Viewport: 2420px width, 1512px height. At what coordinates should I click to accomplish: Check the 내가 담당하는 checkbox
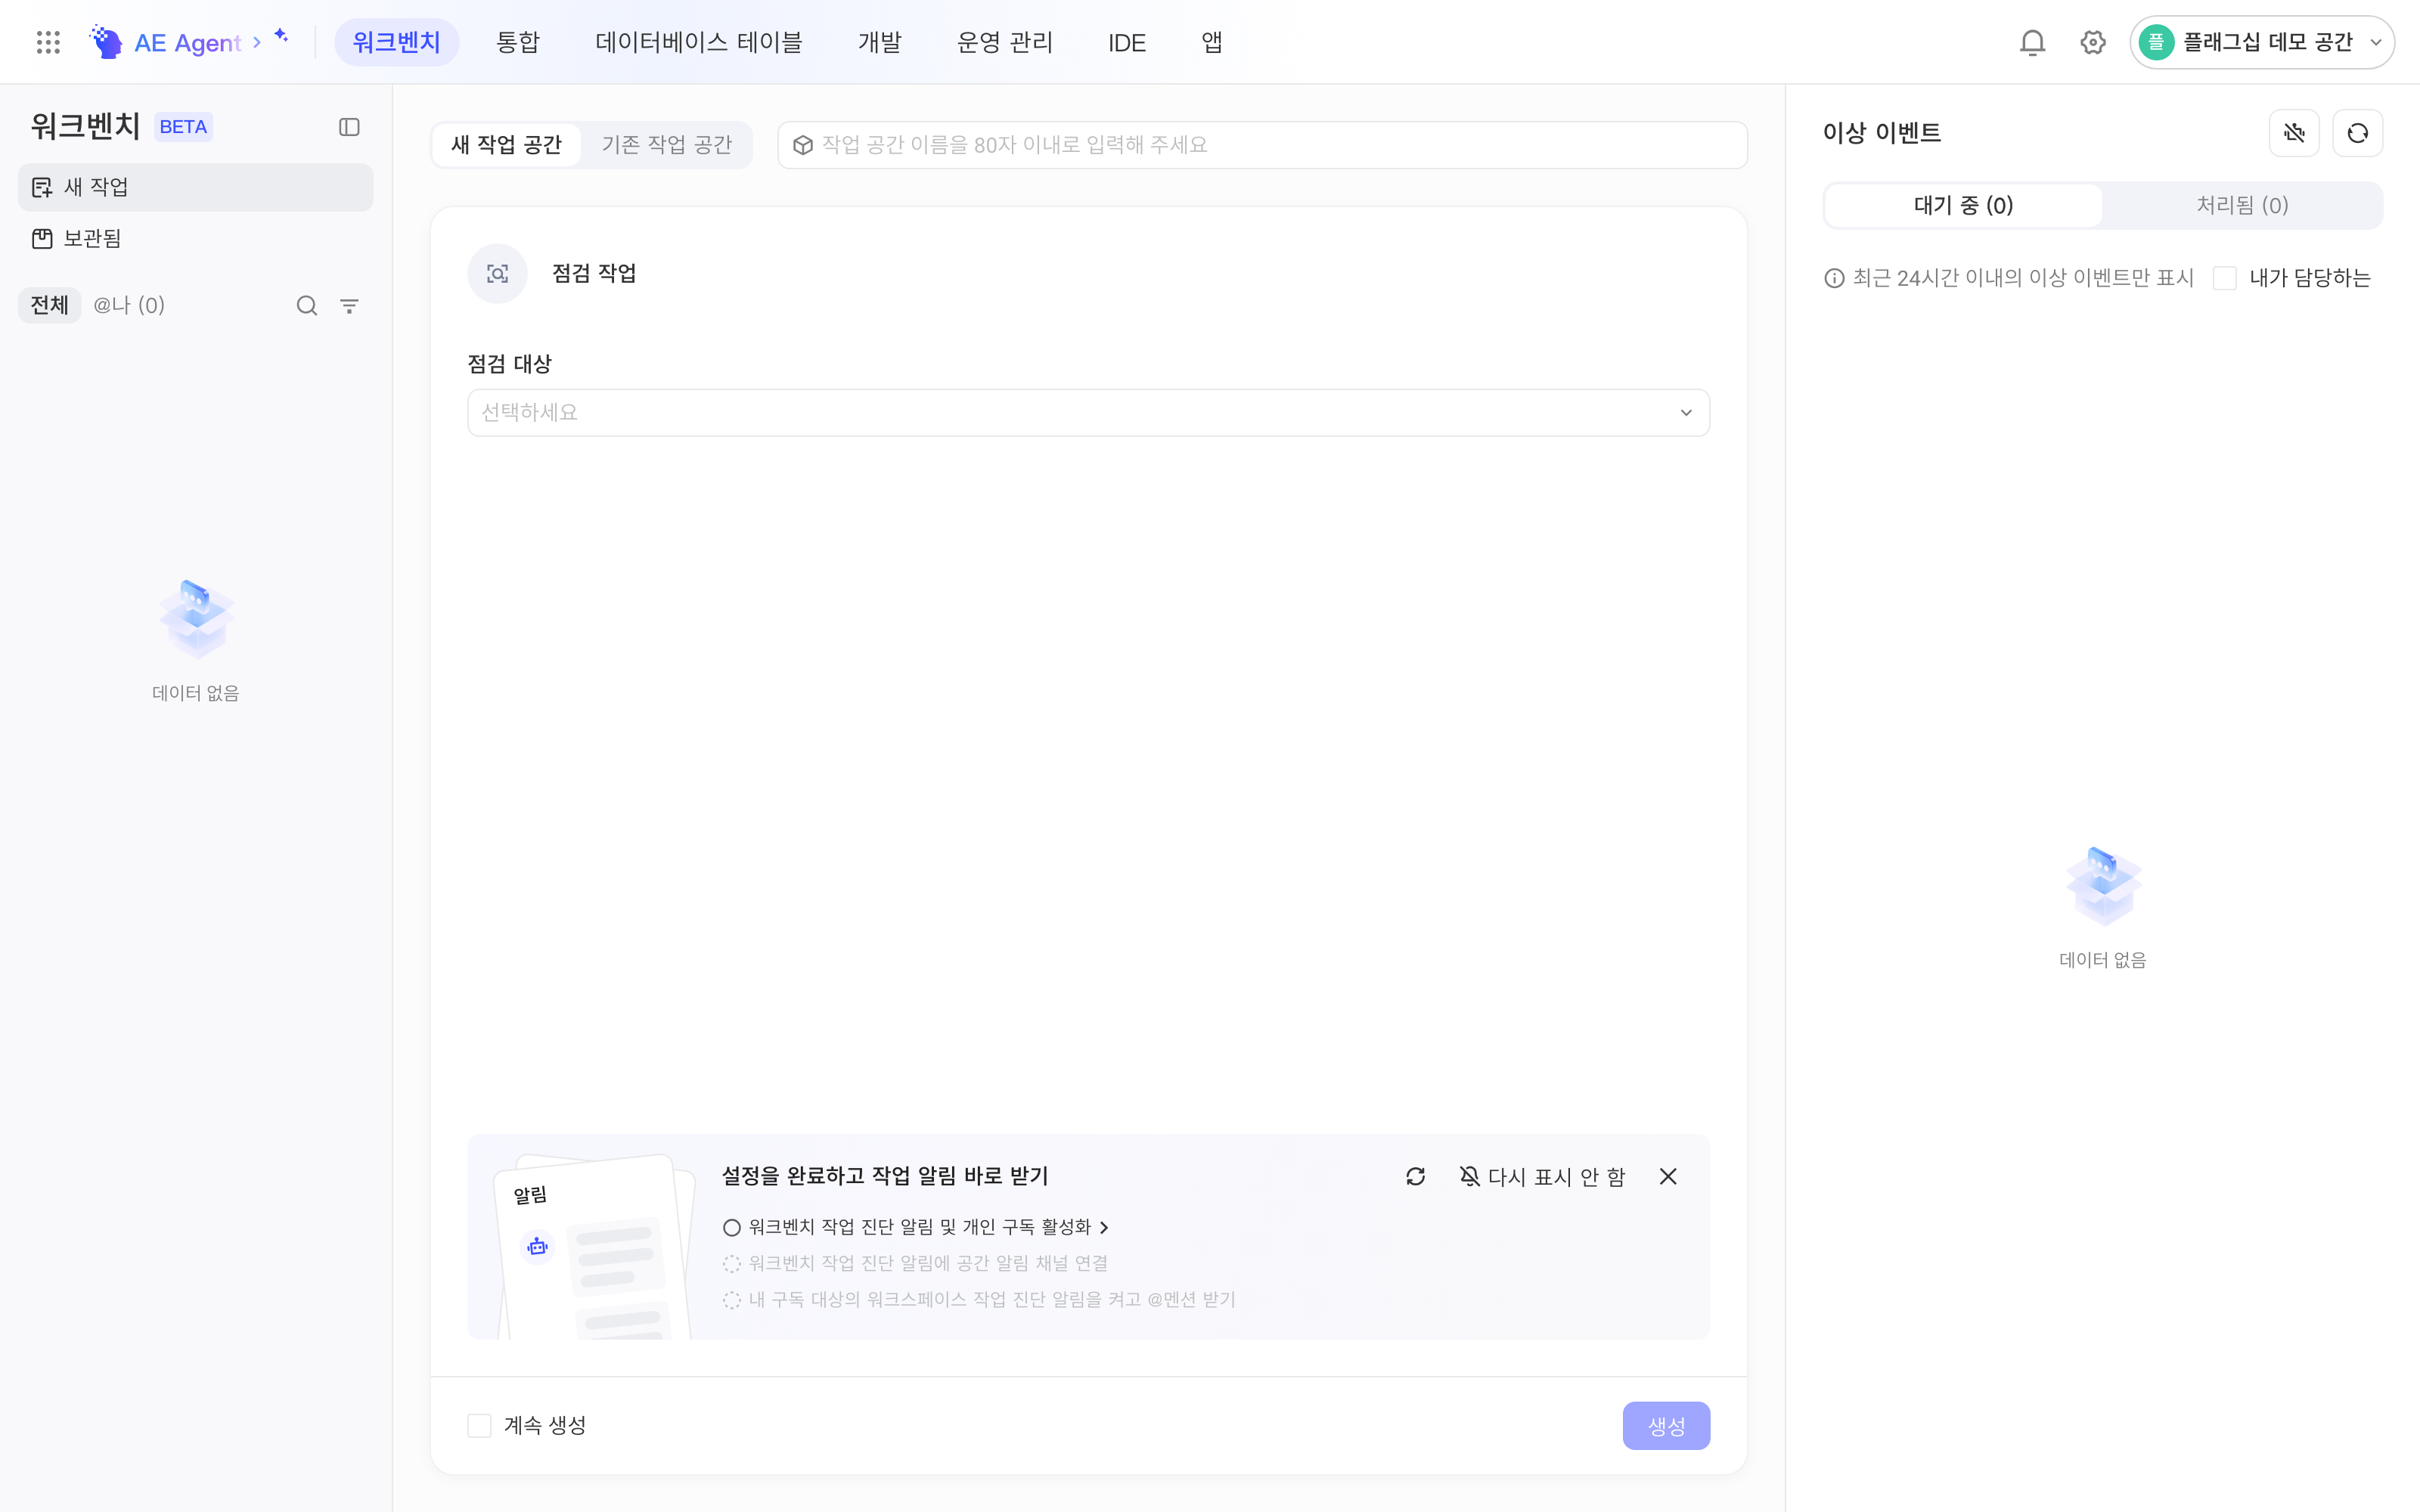2225,278
